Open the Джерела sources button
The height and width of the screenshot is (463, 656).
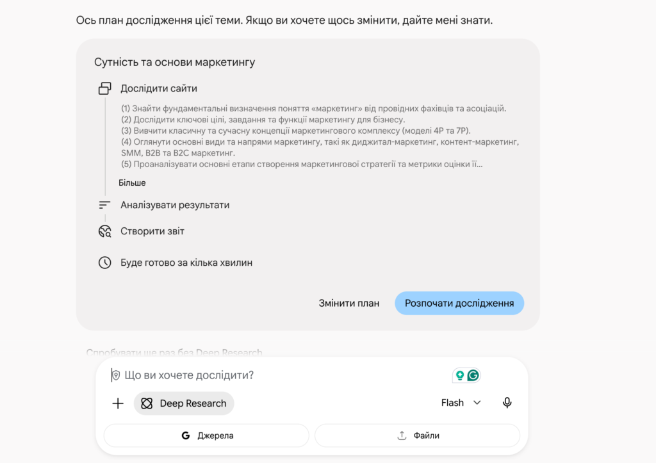pos(206,435)
